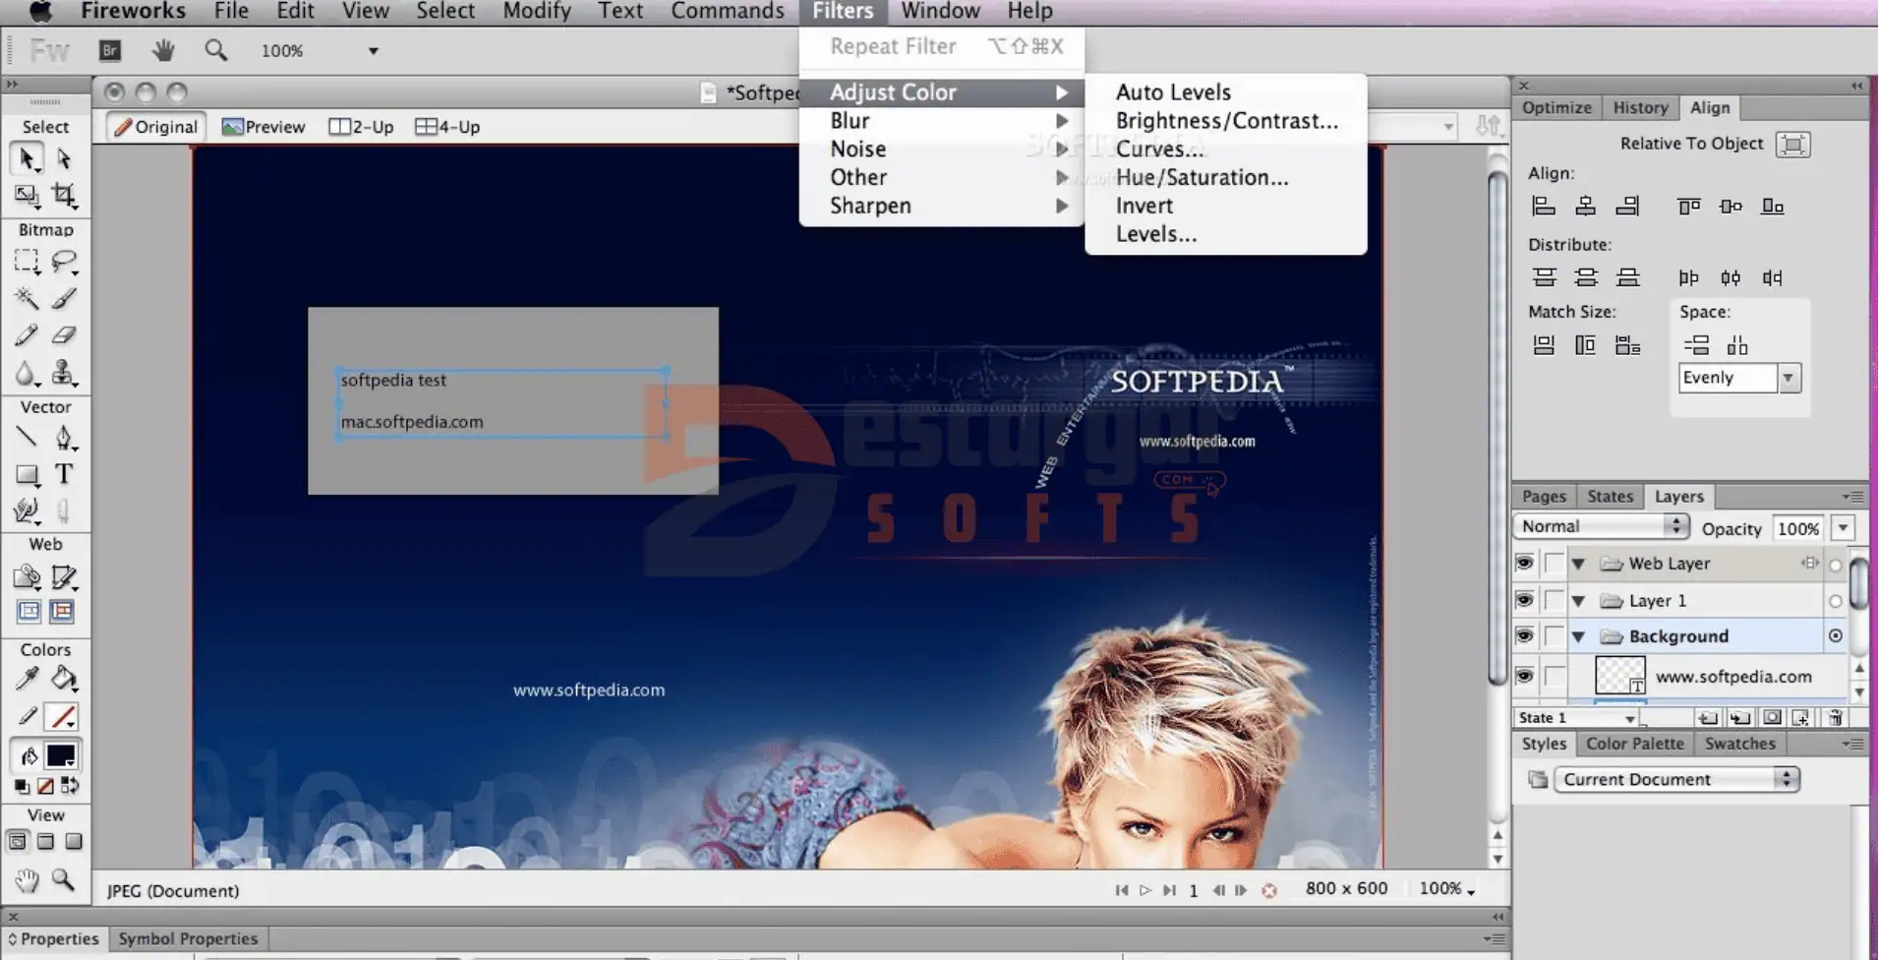
Task: Select the Paint Bucket tool
Action: (64, 679)
